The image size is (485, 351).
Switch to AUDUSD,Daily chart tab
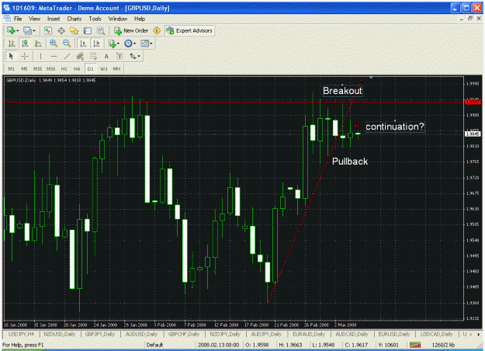pos(141,334)
